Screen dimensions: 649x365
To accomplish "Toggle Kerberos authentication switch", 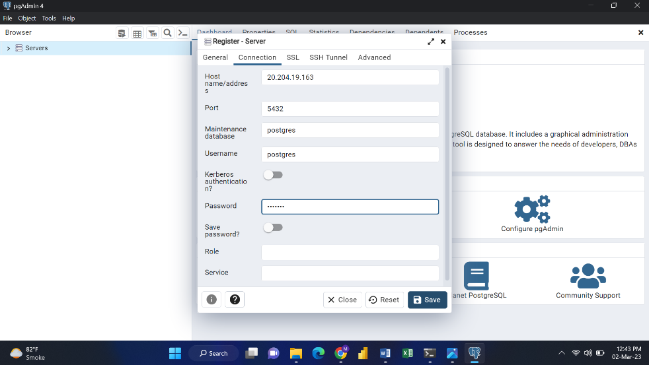I will coord(273,175).
